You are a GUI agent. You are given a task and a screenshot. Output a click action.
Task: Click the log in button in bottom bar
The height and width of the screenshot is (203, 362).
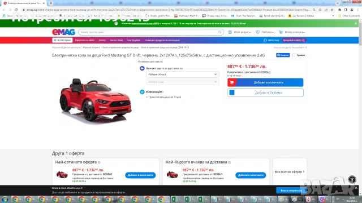291,191
